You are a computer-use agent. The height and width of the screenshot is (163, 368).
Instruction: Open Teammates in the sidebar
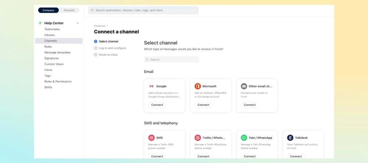click(x=52, y=29)
